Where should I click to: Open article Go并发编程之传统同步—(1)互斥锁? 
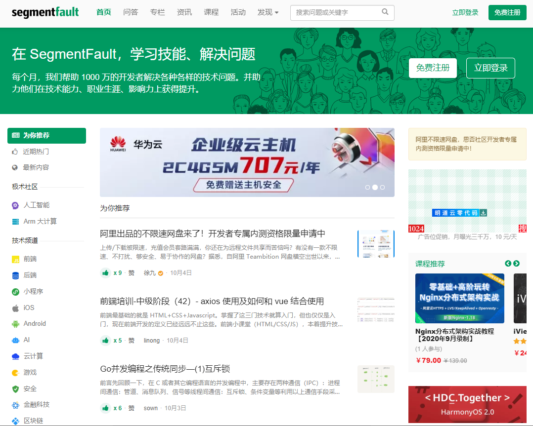pos(165,369)
